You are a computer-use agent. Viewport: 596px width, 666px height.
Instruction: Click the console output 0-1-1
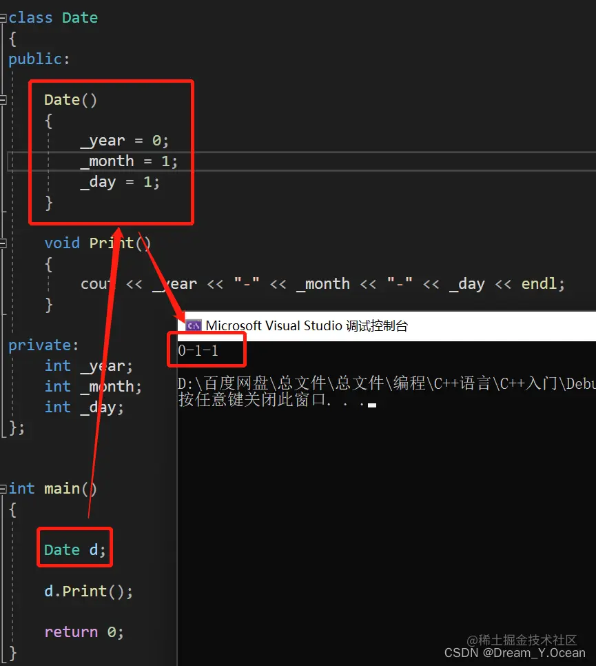[x=198, y=350]
